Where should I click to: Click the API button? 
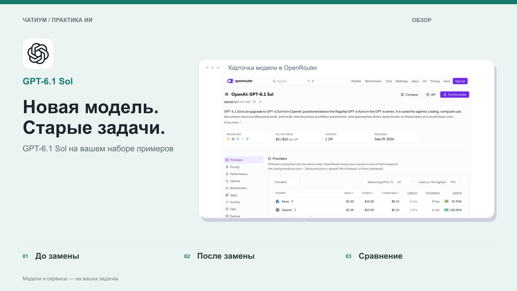(x=431, y=95)
